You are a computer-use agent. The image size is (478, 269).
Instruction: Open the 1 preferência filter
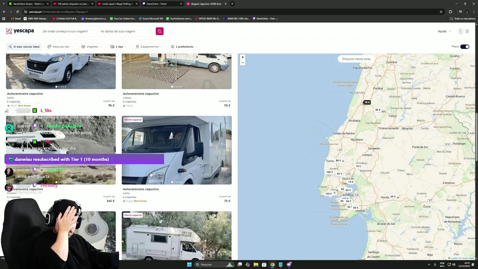coord(184,47)
